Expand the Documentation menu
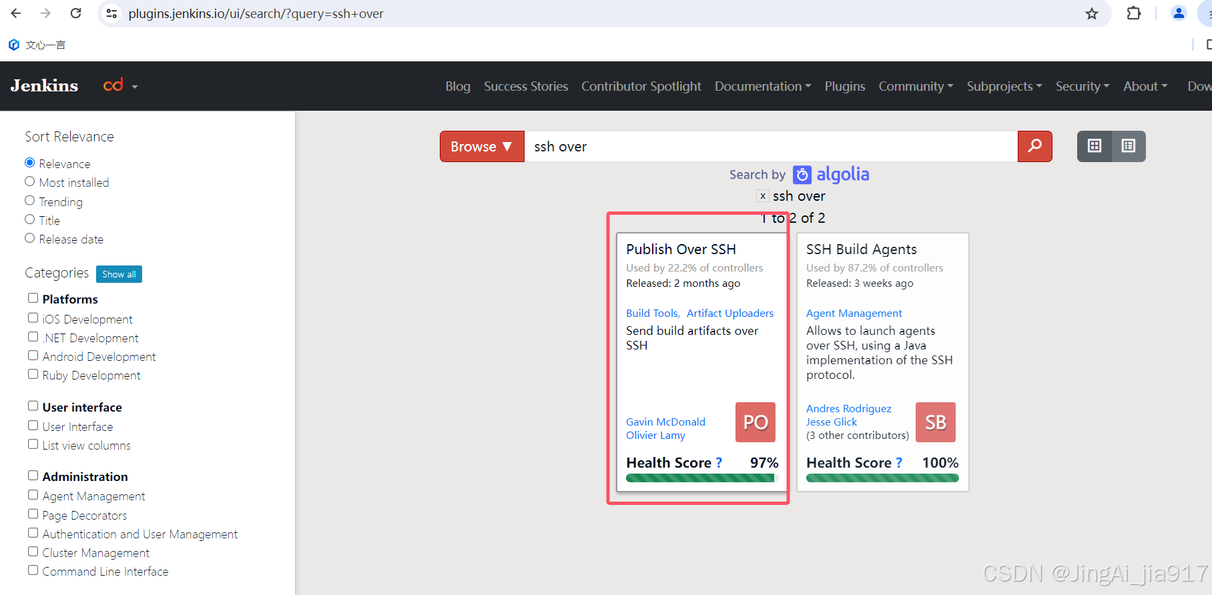Image resolution: width=1212 pixels, height=595 pixels. tap(763, 86)
